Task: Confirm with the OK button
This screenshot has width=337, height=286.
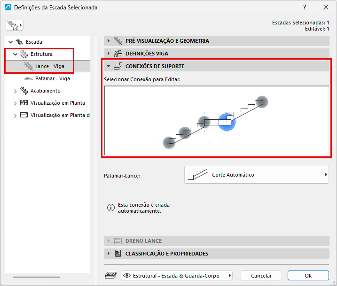Action: point(308,276)
